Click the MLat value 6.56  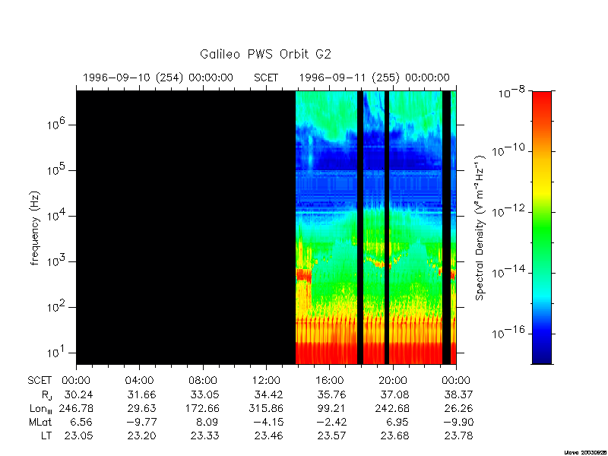(81, 422)
